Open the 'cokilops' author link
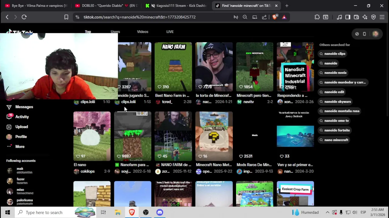This screenshot has width=389, height=218. tap(88, 171)
